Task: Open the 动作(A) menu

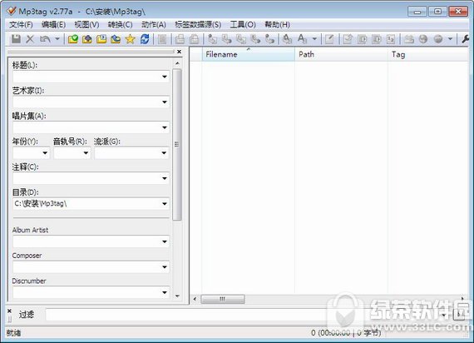Action: [x=154, y=24]
